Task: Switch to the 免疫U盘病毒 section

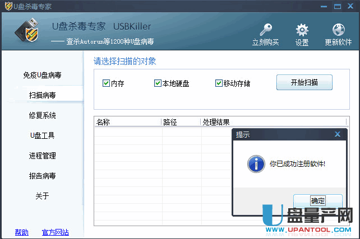Action: pos(42,75)
